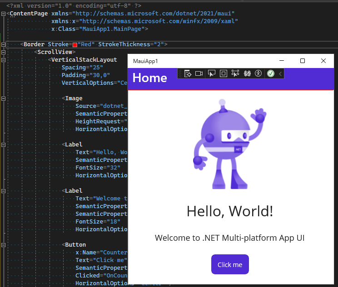Click the Padding="30,0" attribute
Viewport: 338px width, 287px height.
click(x=86, y=75)
